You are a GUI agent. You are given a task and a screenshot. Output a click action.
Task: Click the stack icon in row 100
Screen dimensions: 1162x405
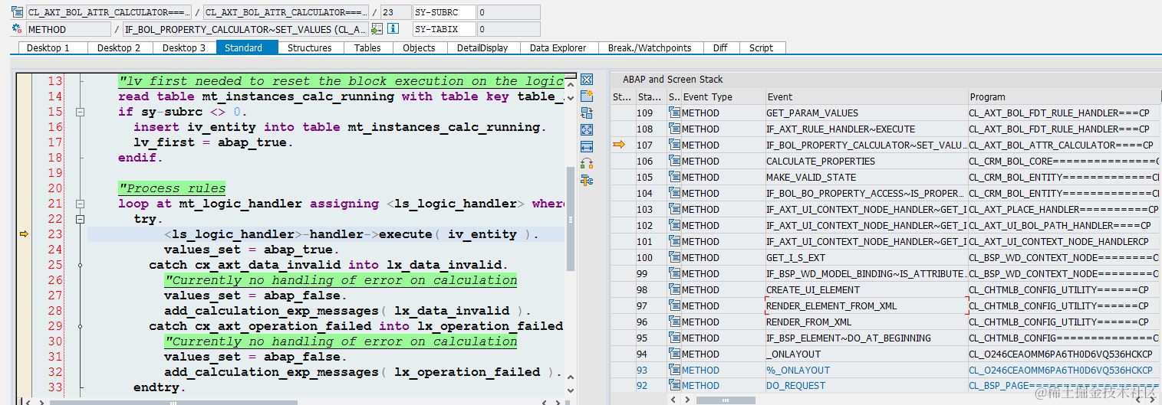coord(675,257)
